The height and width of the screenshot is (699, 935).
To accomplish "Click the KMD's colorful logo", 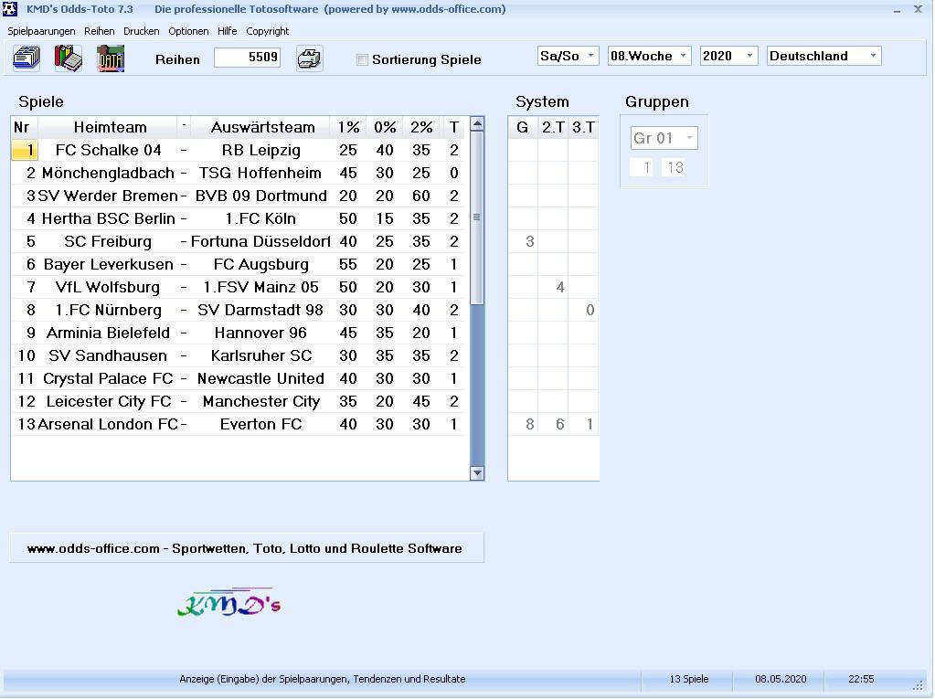I will [x=229, y=604].
